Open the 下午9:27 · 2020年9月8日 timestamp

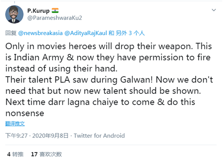37,136
